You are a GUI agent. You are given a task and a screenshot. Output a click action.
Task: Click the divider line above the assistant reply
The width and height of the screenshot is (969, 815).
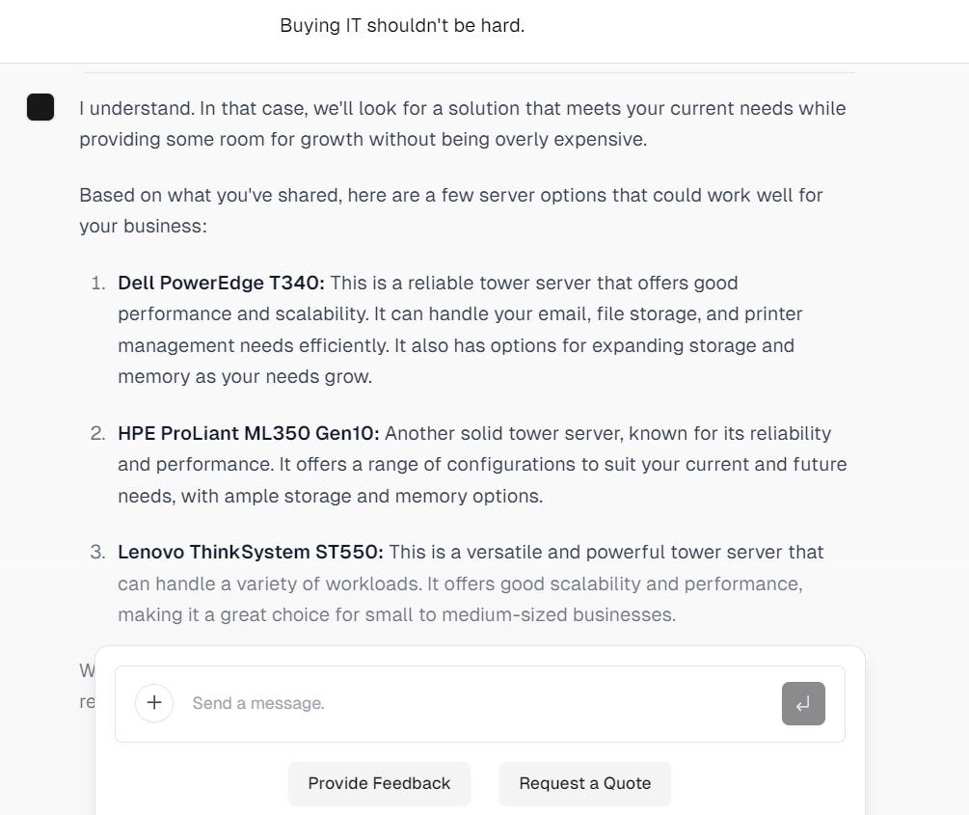(x=469, y=72)
